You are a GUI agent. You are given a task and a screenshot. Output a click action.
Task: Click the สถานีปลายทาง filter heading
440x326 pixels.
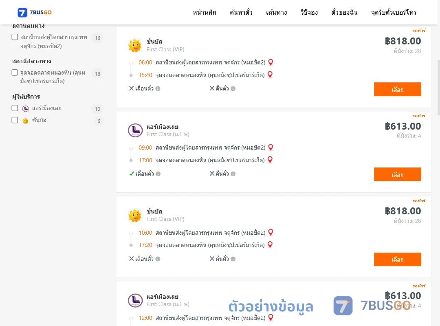(32, 61)
